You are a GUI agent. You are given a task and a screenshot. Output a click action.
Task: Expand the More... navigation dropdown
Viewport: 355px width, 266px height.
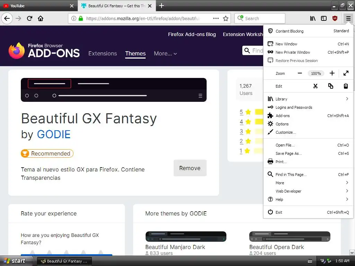point(165,53)
